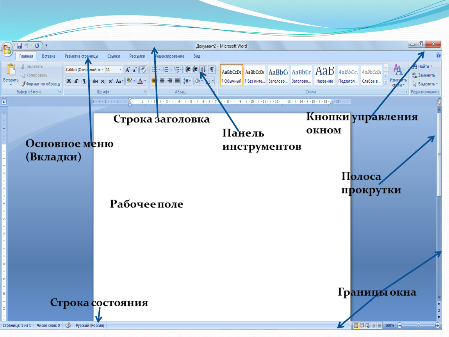Open Выделить select dropdown
Image resolution: width=449 pixels, height=337 pixels.
tap(425, 84)
